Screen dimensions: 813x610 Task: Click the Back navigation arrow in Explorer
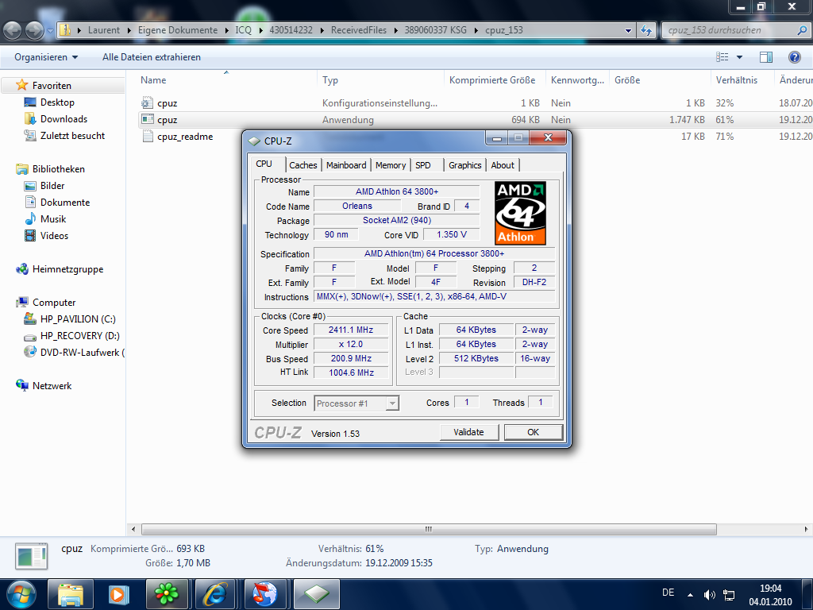tap(12, 31)
